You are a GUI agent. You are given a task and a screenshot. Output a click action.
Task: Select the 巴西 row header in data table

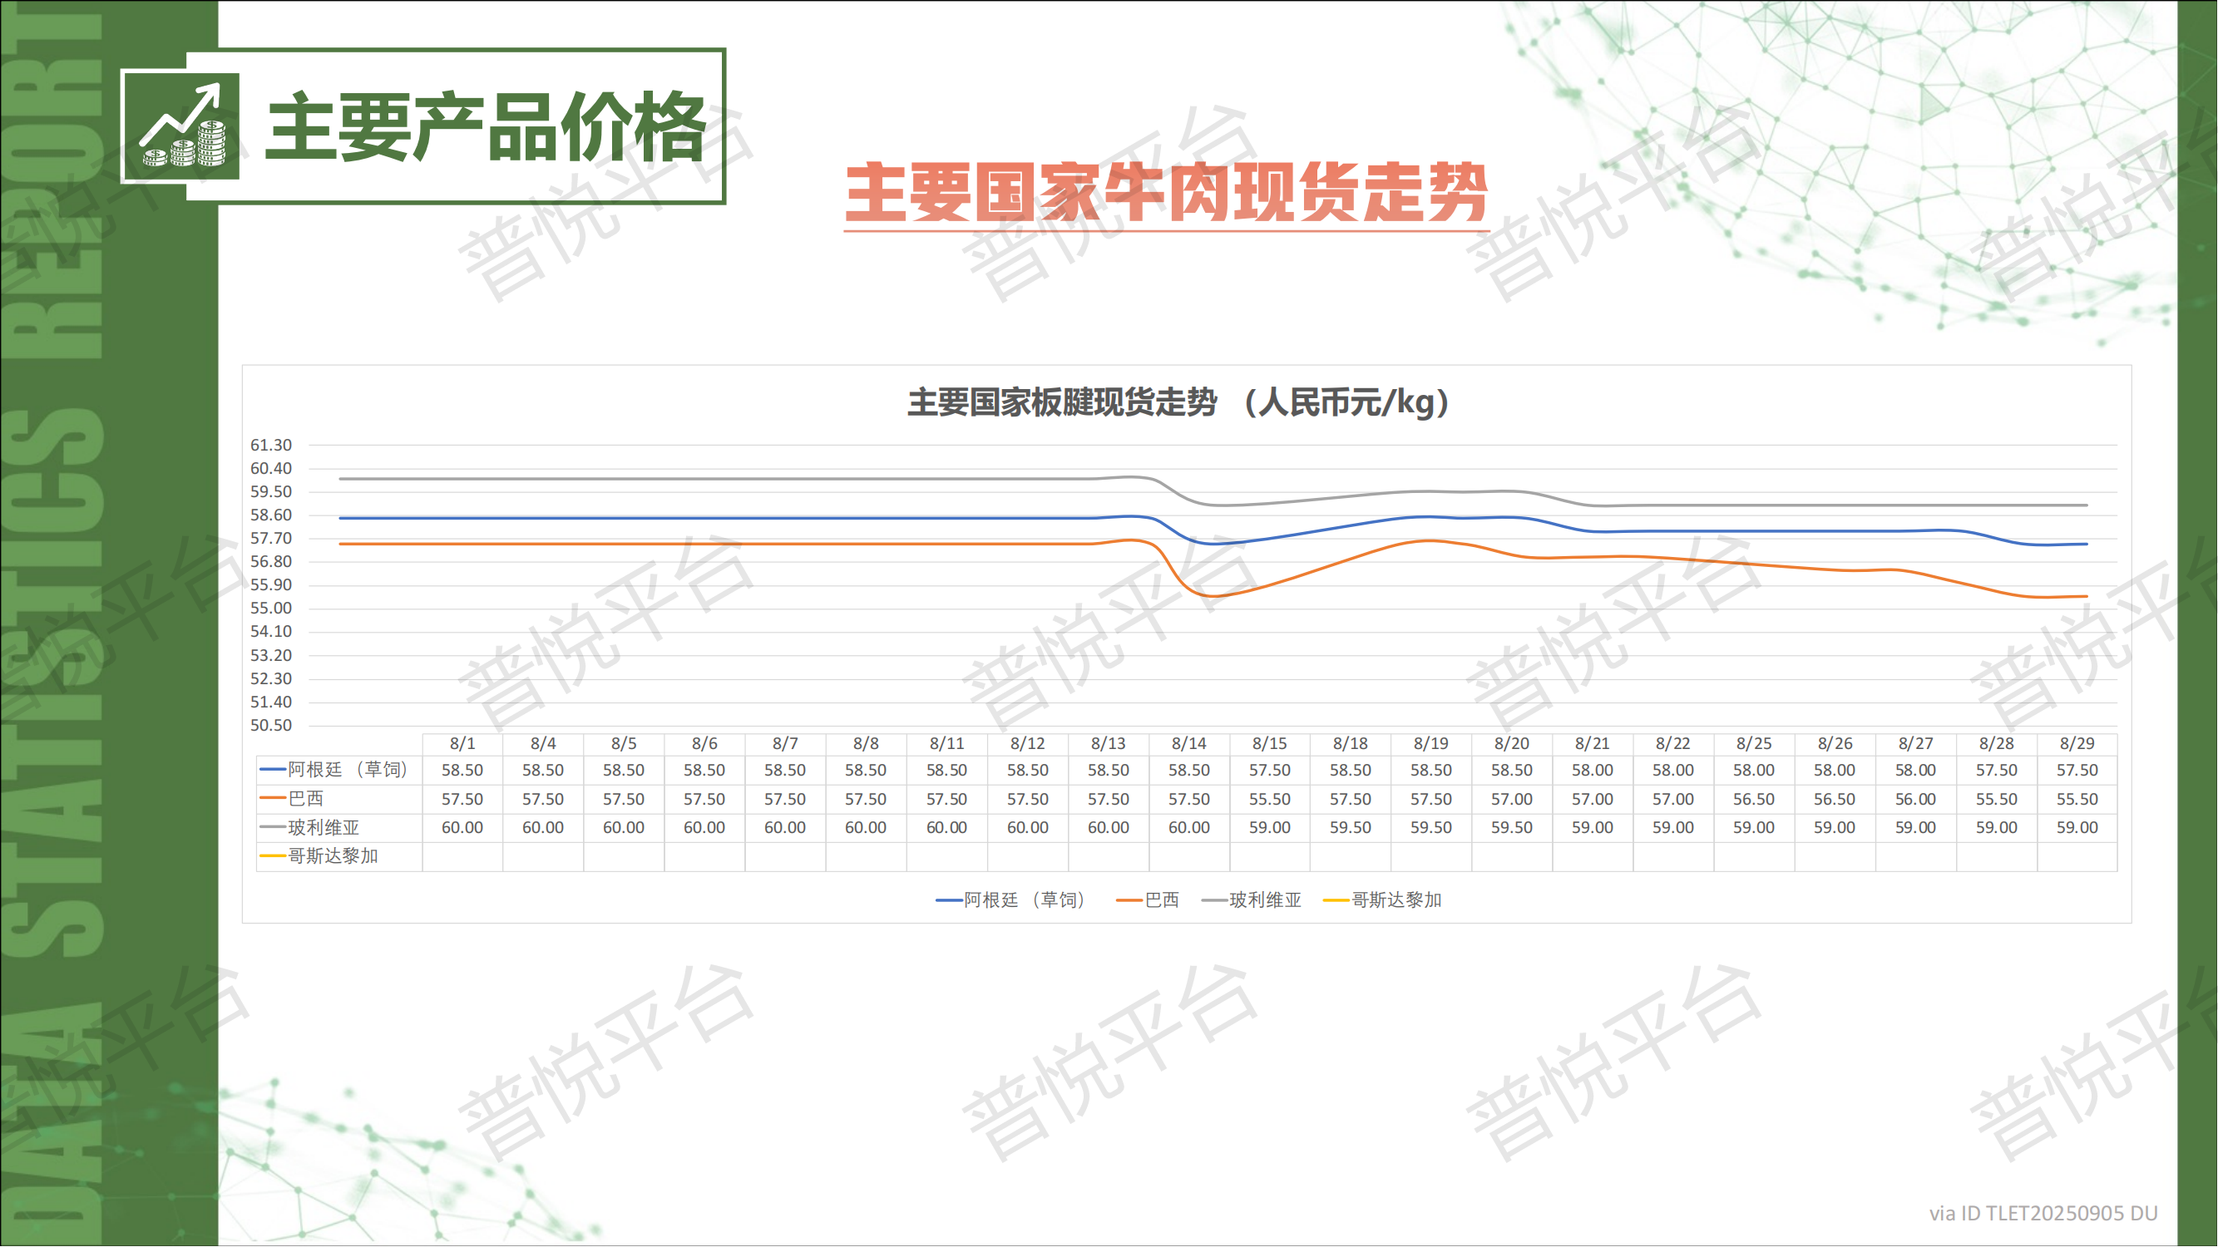(x=305, y=799)
